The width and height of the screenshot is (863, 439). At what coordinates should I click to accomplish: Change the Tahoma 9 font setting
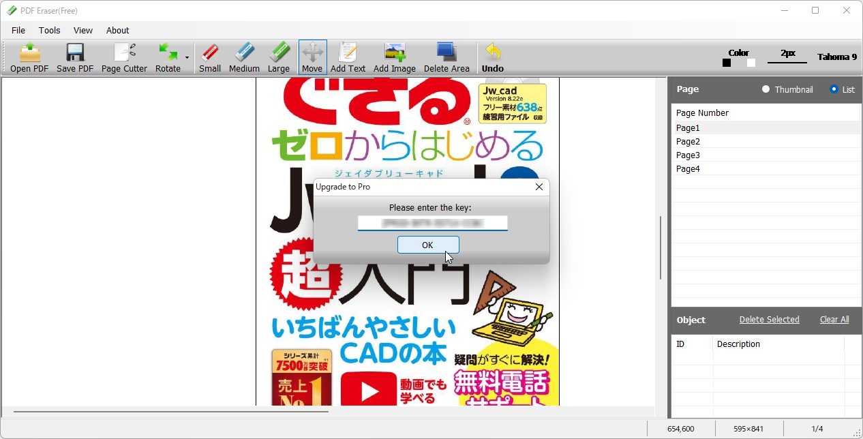point(837,57)
